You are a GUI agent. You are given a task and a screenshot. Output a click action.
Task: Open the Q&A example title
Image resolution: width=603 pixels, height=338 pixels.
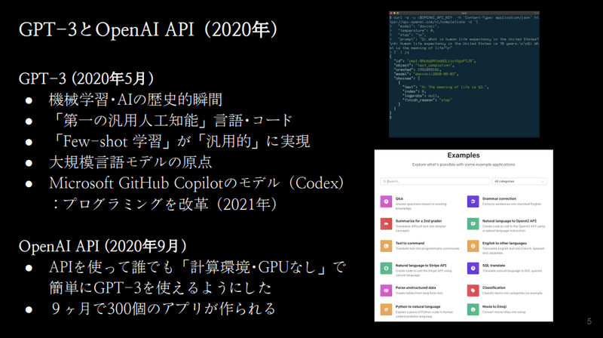[399, 198]
